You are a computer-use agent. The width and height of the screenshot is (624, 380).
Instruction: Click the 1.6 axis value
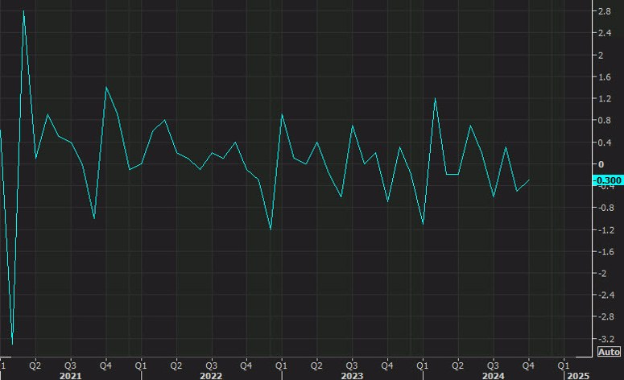[605, 77]
